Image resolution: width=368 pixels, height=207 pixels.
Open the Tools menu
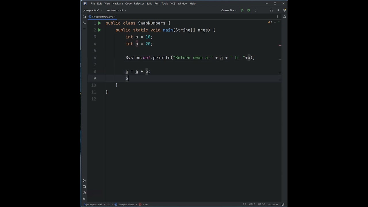164,3
